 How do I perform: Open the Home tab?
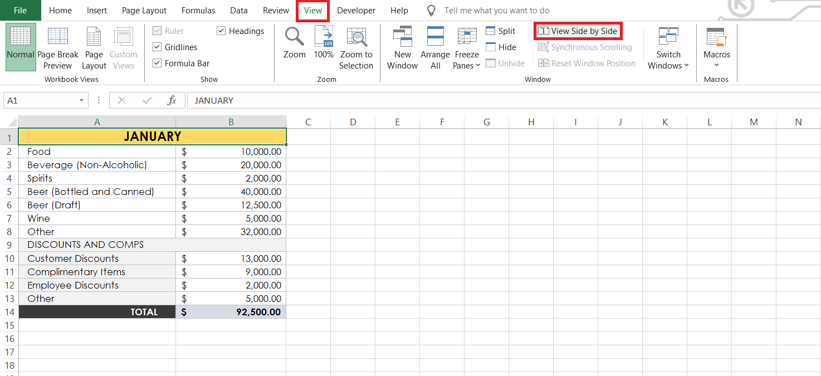60,11
